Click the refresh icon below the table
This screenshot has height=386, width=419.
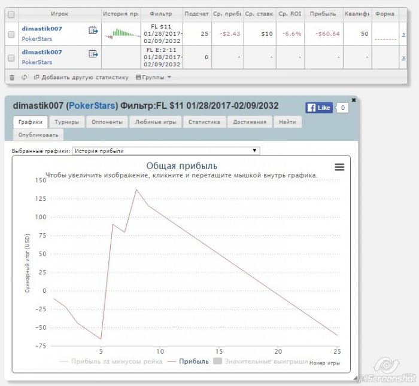click(25, 77)
